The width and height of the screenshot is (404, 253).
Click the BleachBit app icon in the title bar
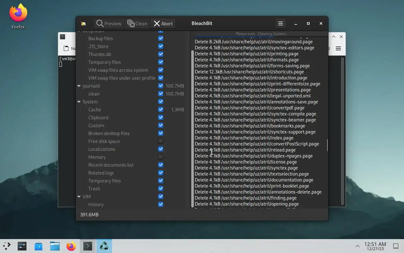point(83,23)
